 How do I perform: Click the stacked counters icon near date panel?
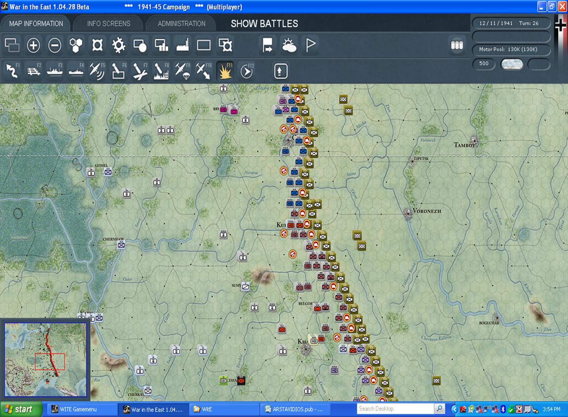(x=457, y=45)
